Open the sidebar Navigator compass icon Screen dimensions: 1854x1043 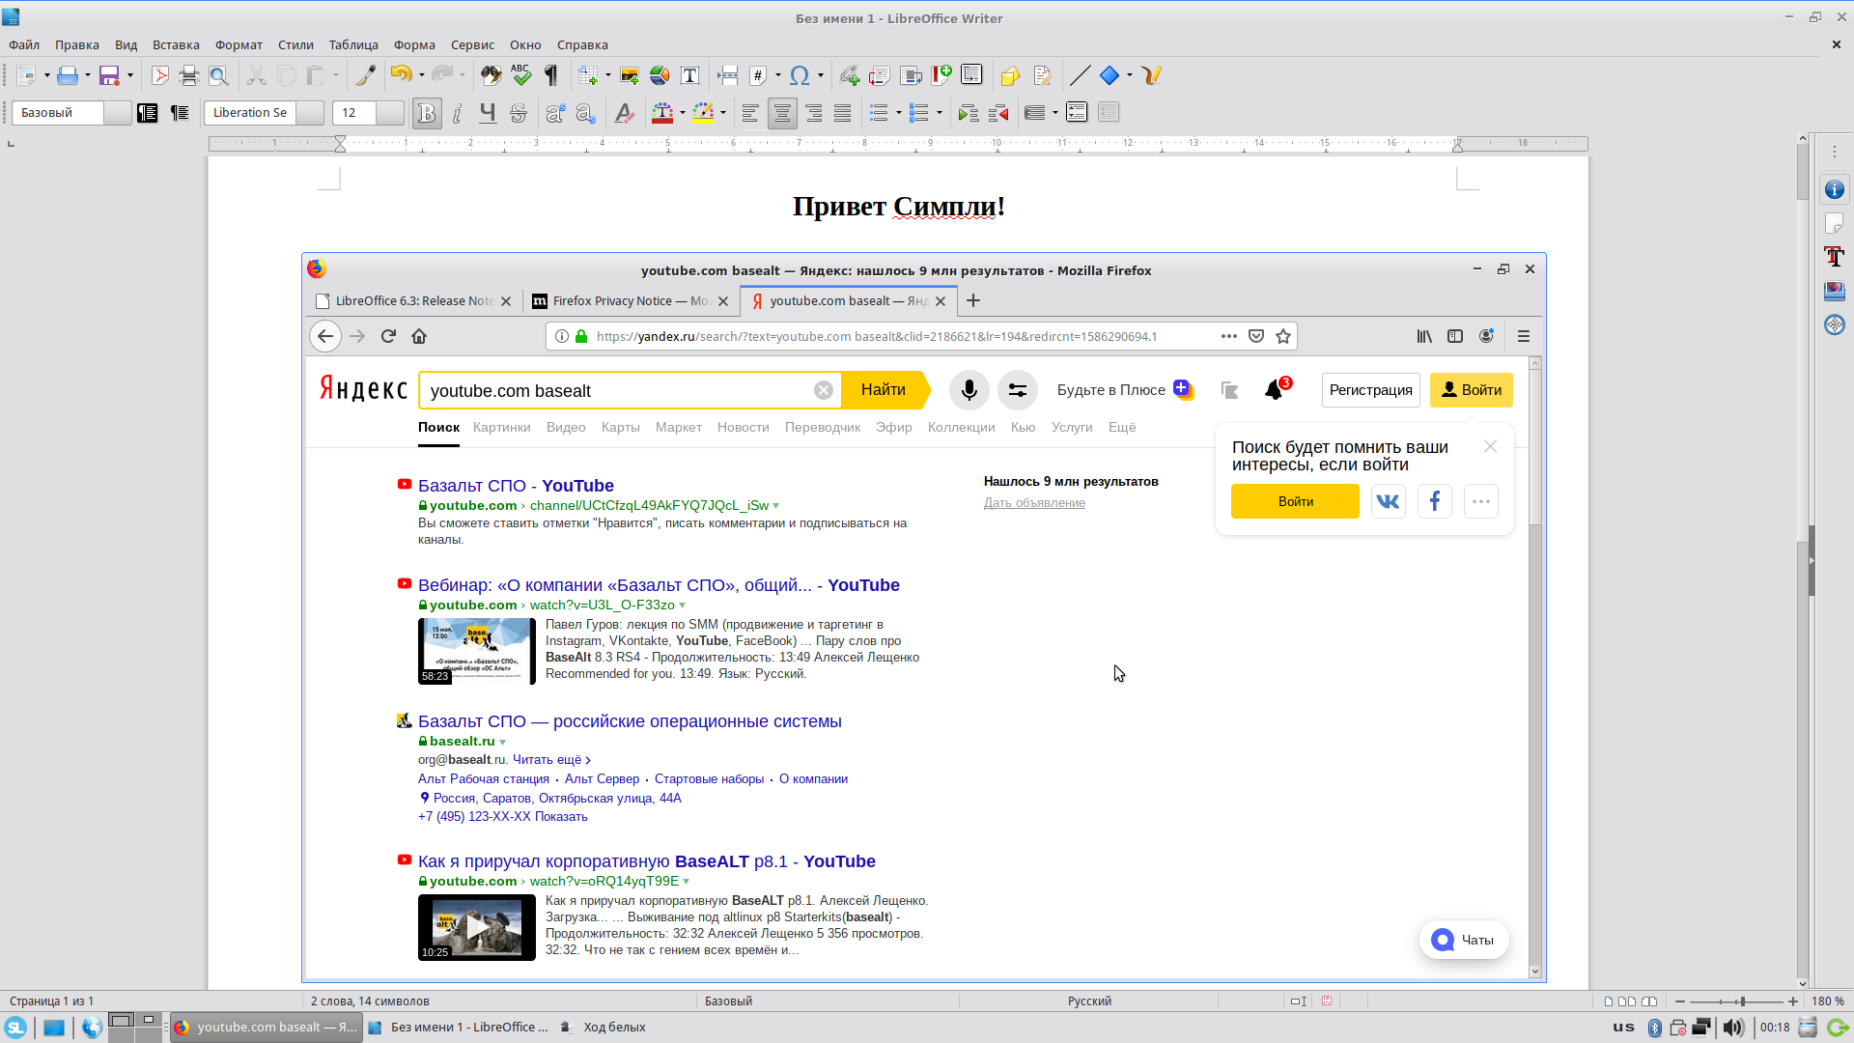pyautogui.click(x=1835, y=324)
